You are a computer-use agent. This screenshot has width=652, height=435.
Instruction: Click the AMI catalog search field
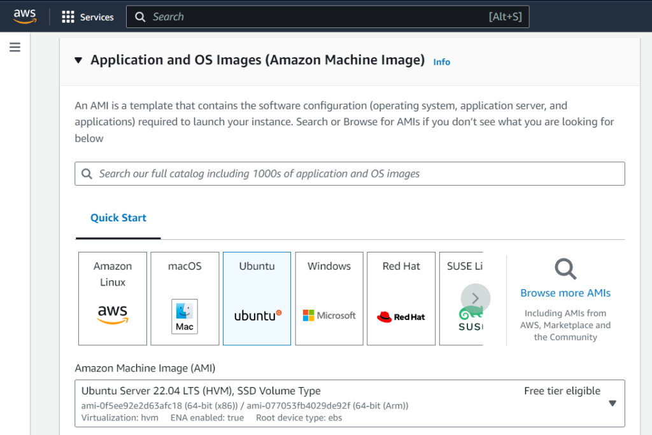coord(350,174)
